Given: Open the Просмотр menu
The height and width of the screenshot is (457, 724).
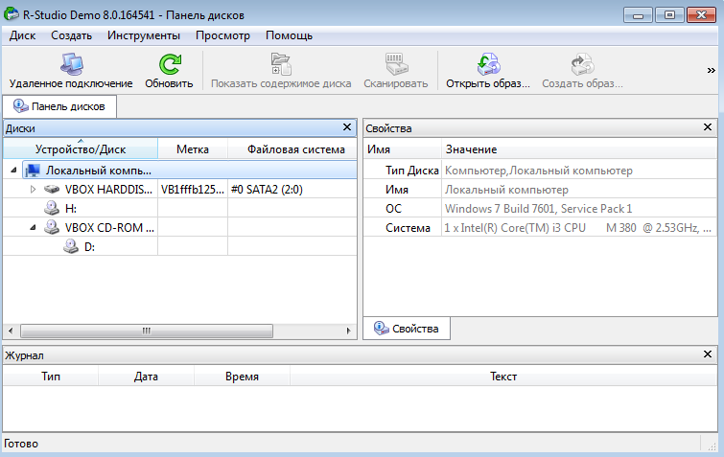Looking at the screenshot, I should pos(222,35).
